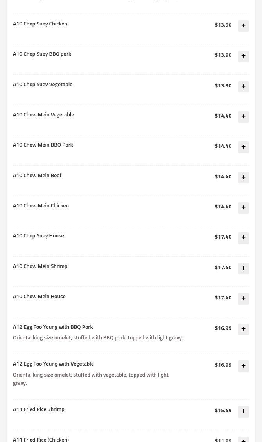Add A11 Fried Rice (Chicken) to cart
262x442 pixels.
243,440
